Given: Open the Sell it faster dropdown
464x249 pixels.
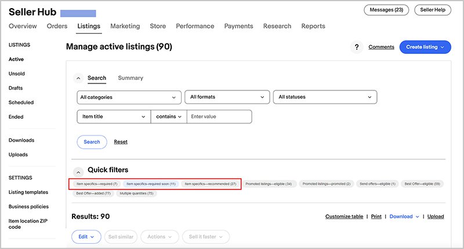Looking at the screenshot, I should 206,237.
